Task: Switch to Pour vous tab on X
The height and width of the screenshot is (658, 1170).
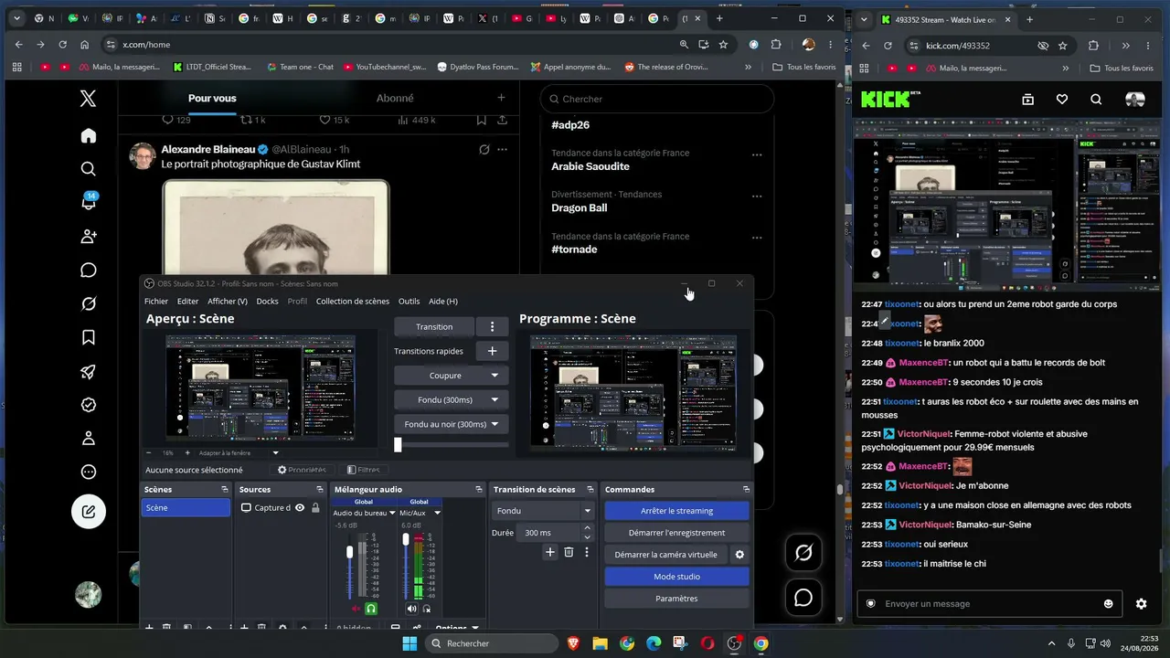Action: point(212,98)
